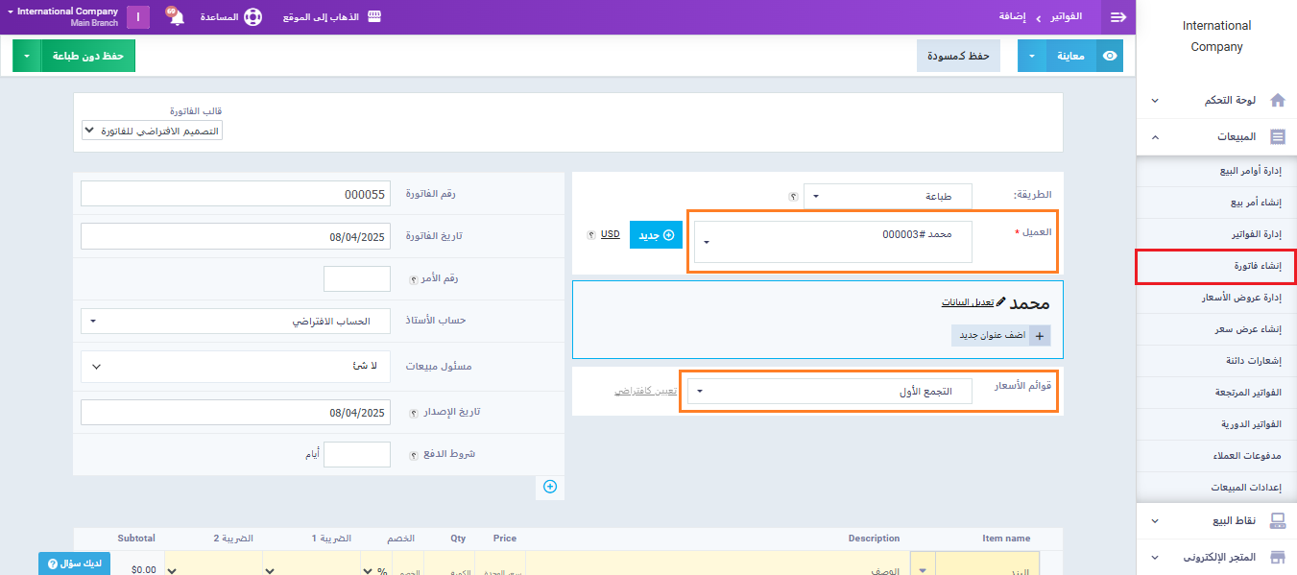Click the رقم الفاتورة invoice number field

pyautogui.click(x=235, y=194)
